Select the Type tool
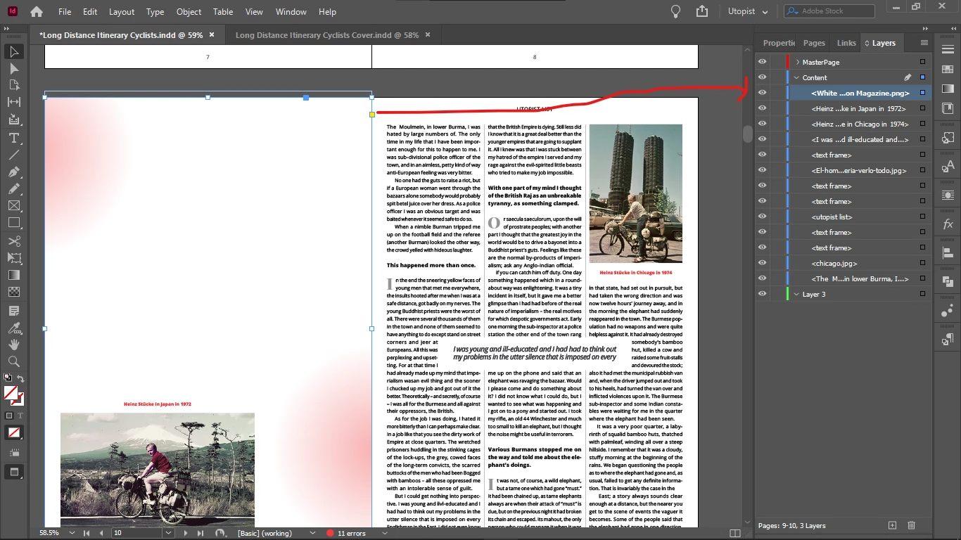 (x=13, y=138)
